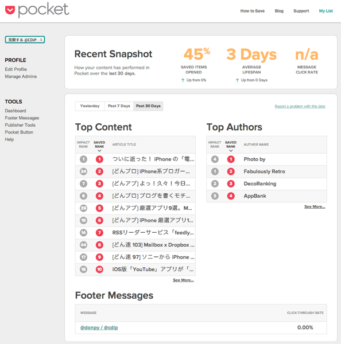Viewport: 341px width, 344px height.
Task: Click See More under Top Content
Action: click(x=183, y=280)
